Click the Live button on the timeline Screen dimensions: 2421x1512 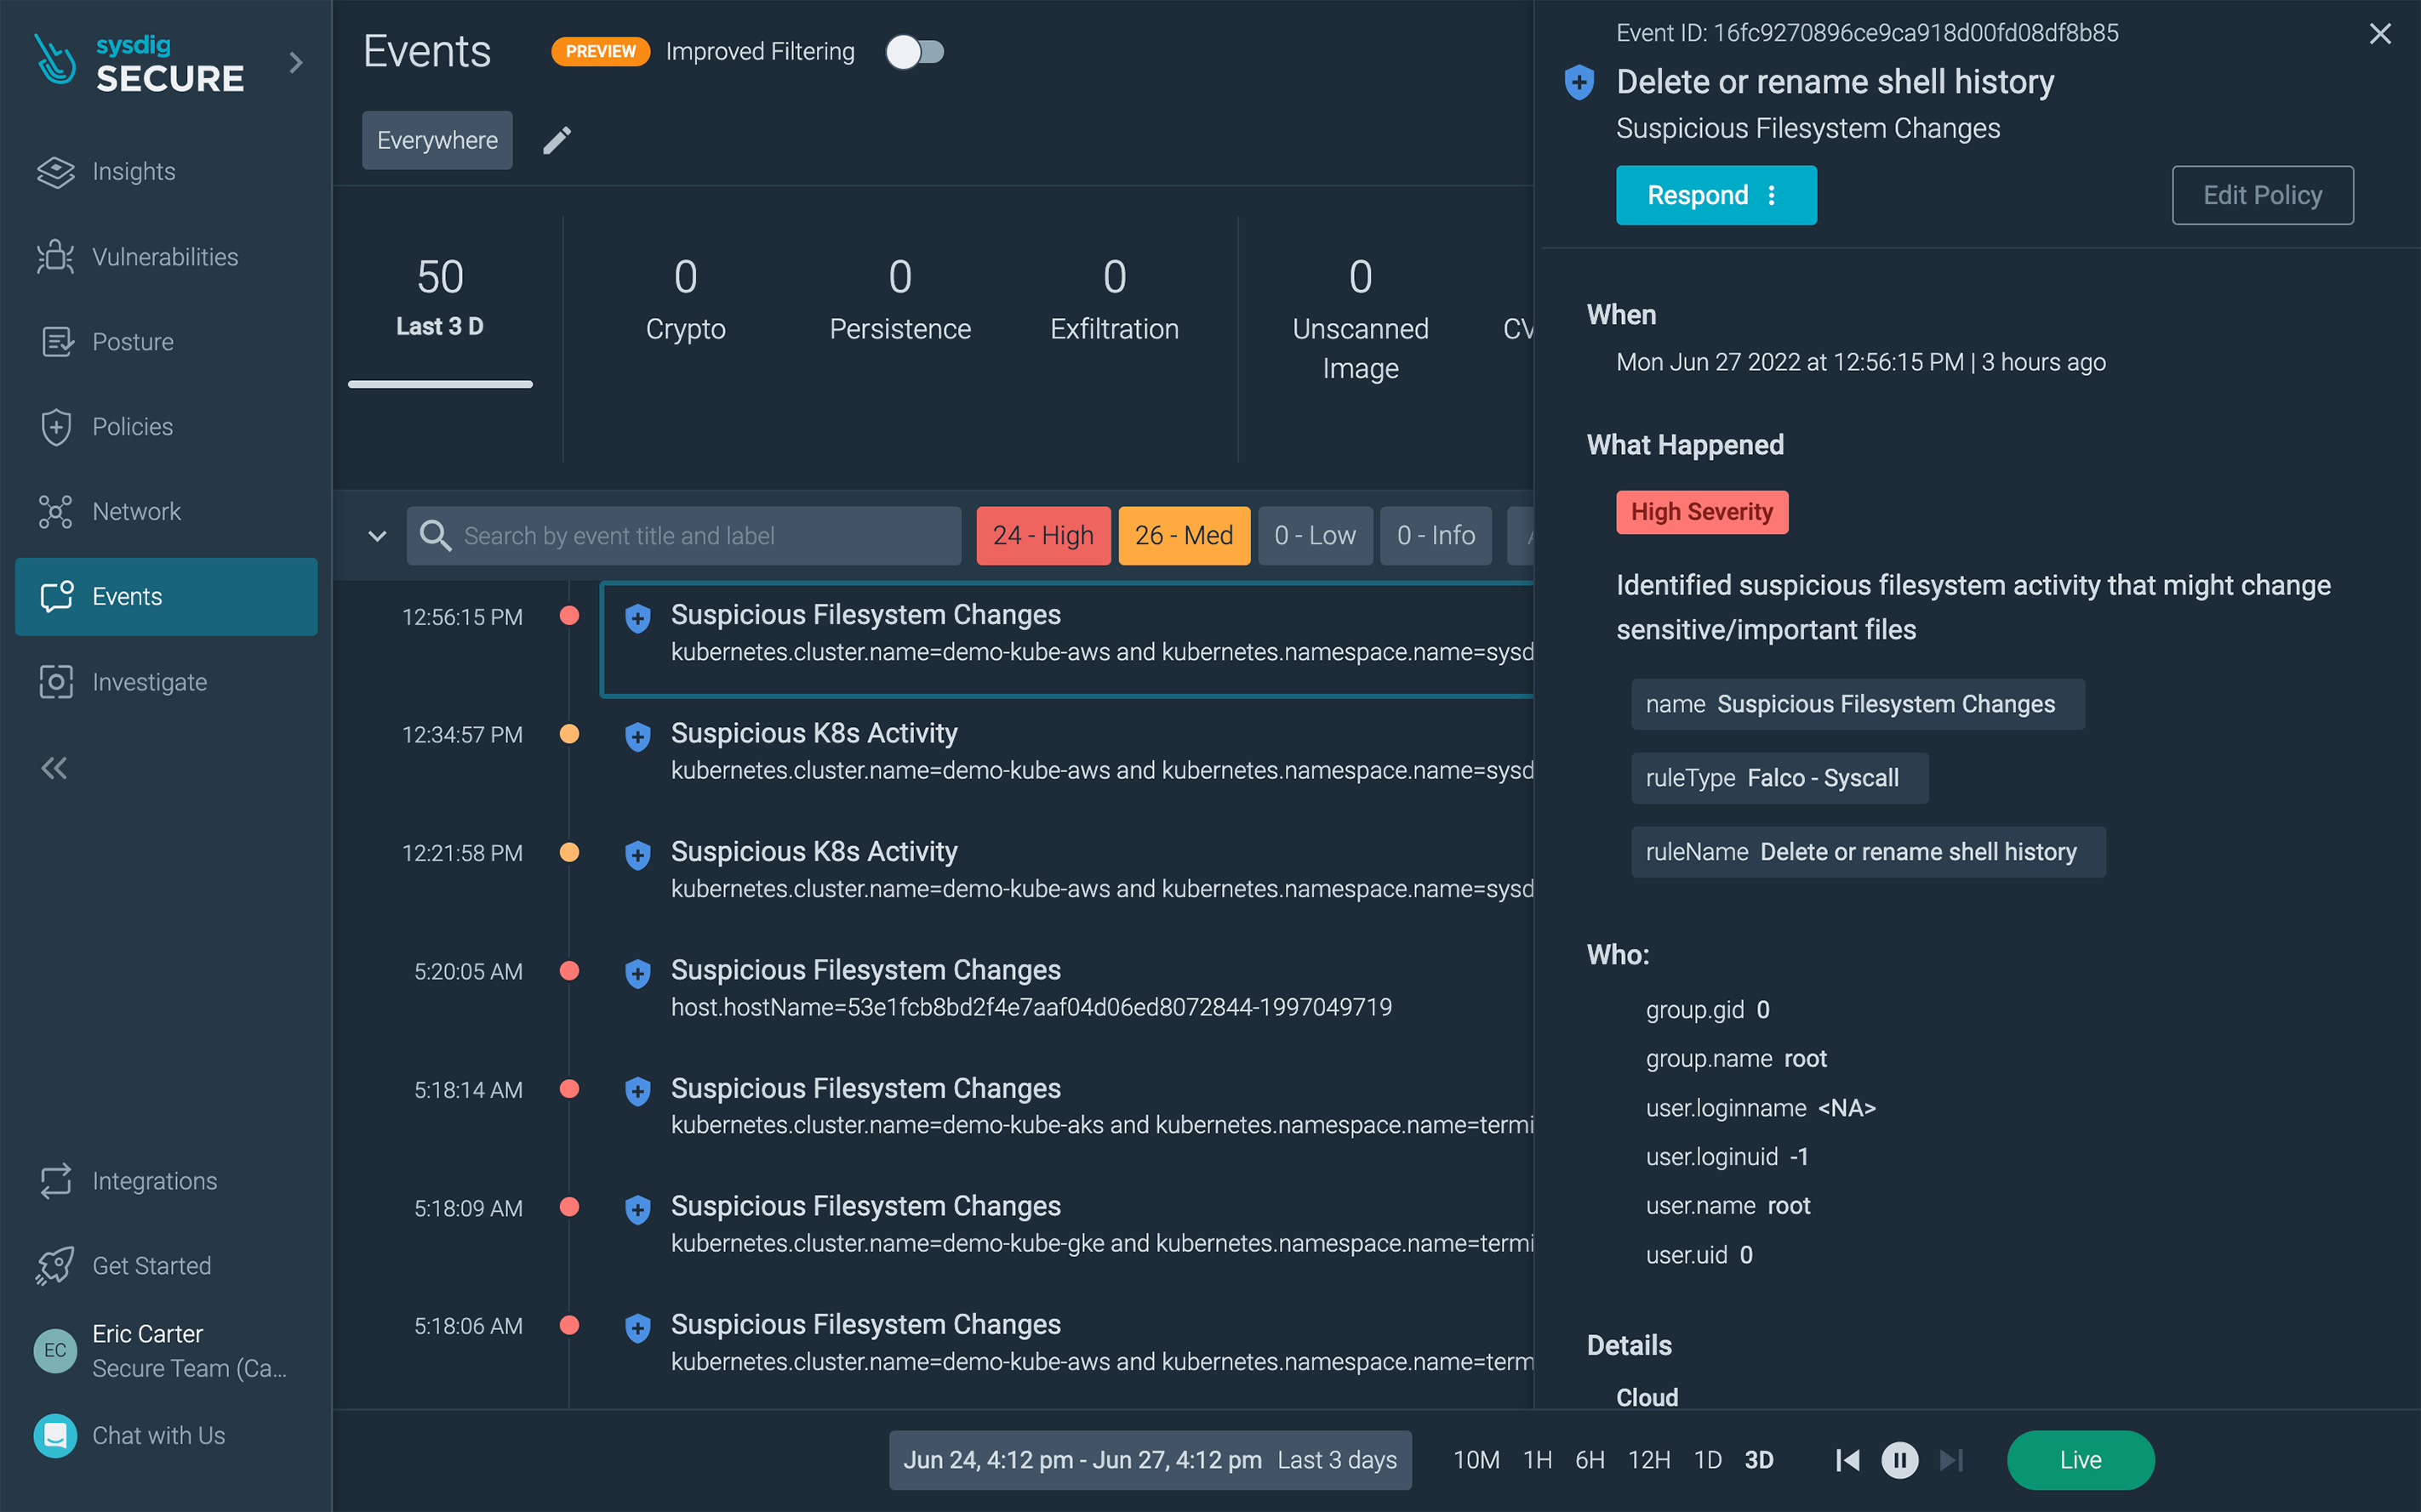(x=2081, y=1460)
